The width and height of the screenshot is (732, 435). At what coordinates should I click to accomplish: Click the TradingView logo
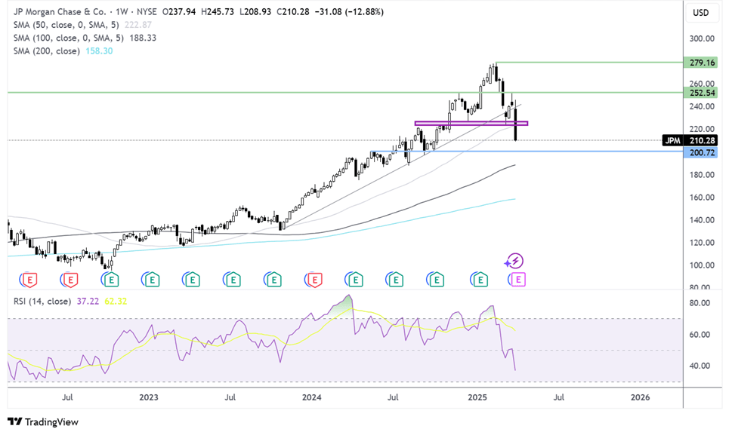[x=43, y=422]
